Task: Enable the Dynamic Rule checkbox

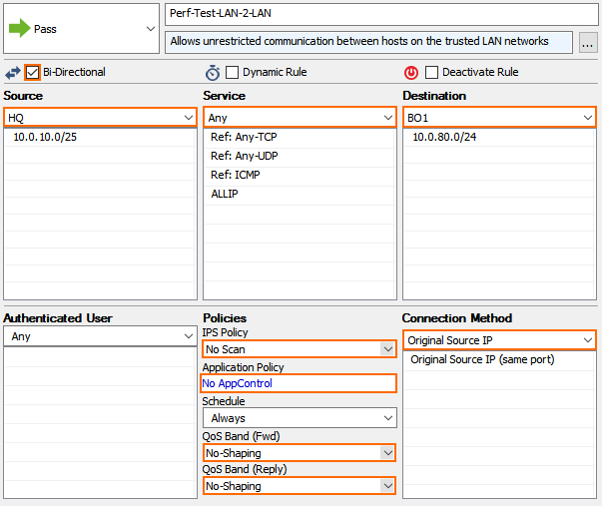Action: point(233,72)
